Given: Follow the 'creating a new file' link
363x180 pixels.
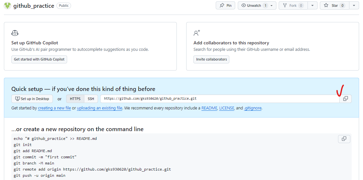Looking at the screenshot, I should [x=54, y=108].
